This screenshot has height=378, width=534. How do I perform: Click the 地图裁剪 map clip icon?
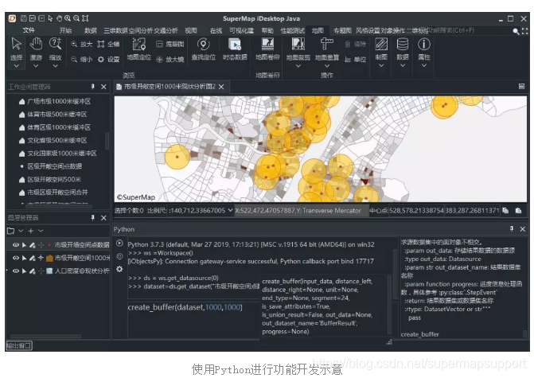coord(298,45)
